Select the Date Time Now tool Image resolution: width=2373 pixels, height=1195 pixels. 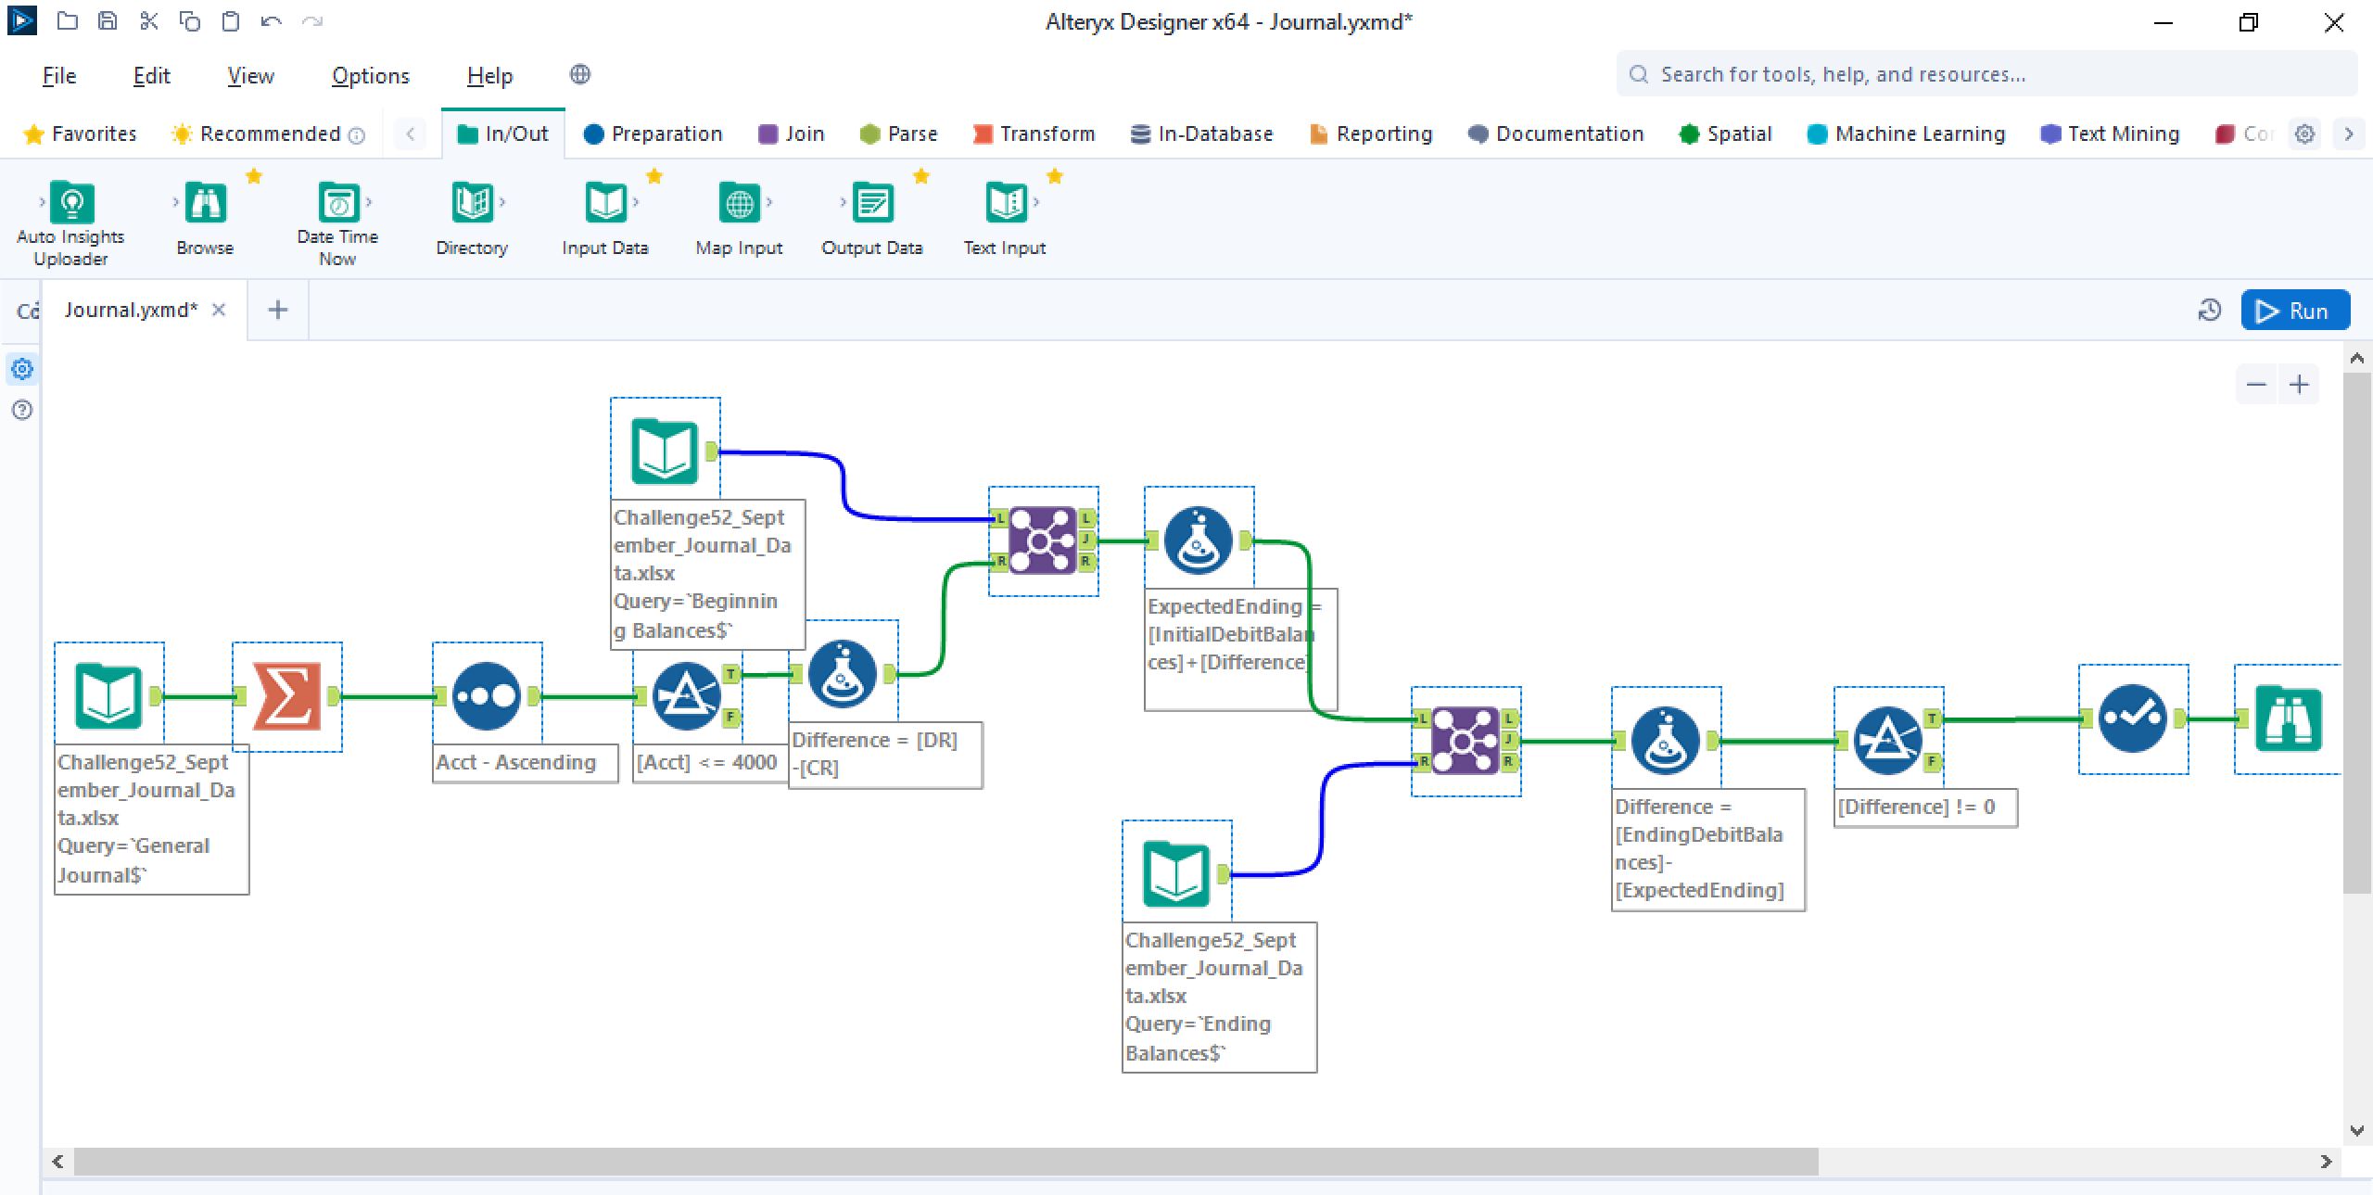point(338,202)
